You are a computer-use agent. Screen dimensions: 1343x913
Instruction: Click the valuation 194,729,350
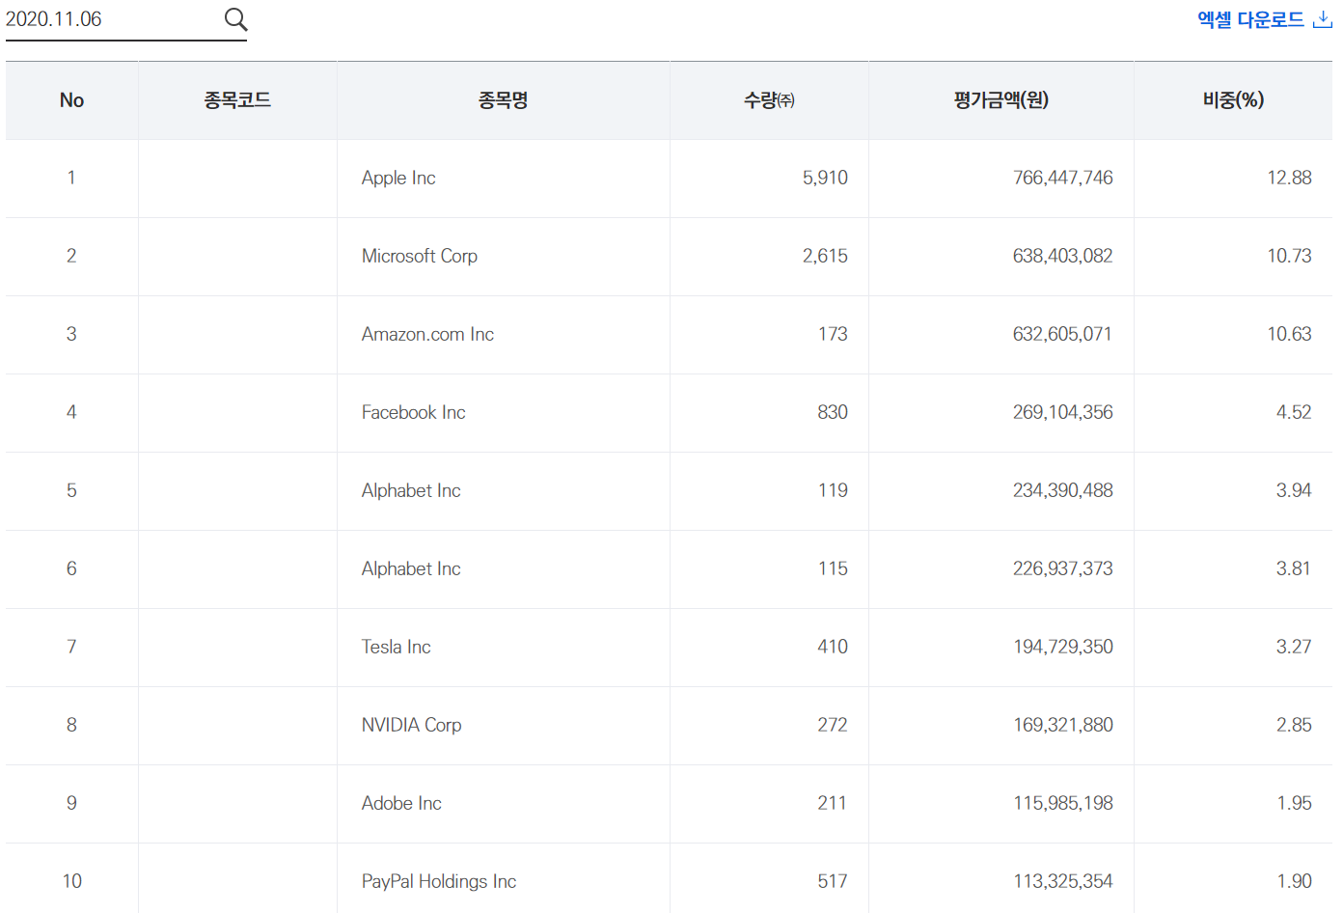[x=1062, y=647]
